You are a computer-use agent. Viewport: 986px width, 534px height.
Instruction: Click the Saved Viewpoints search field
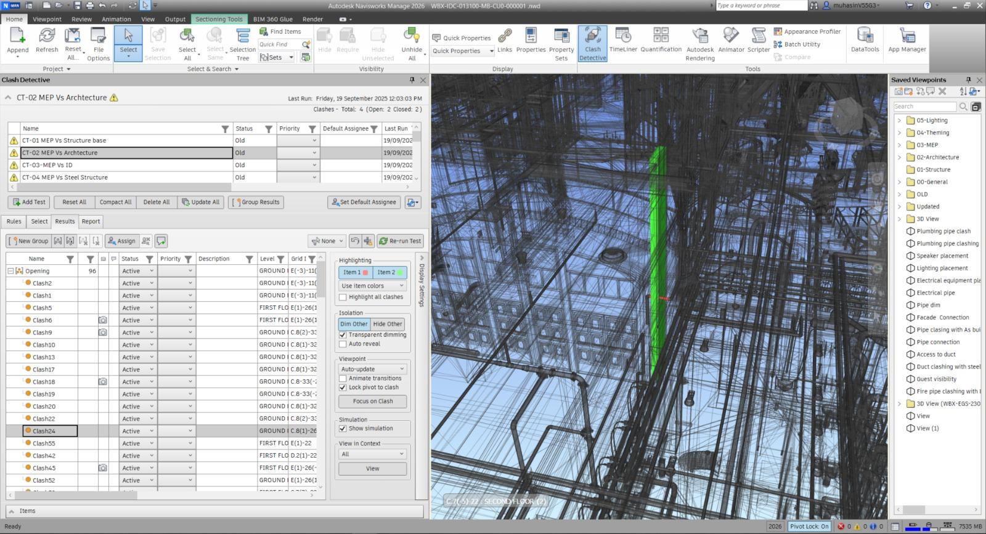click(x=924, y=107)
